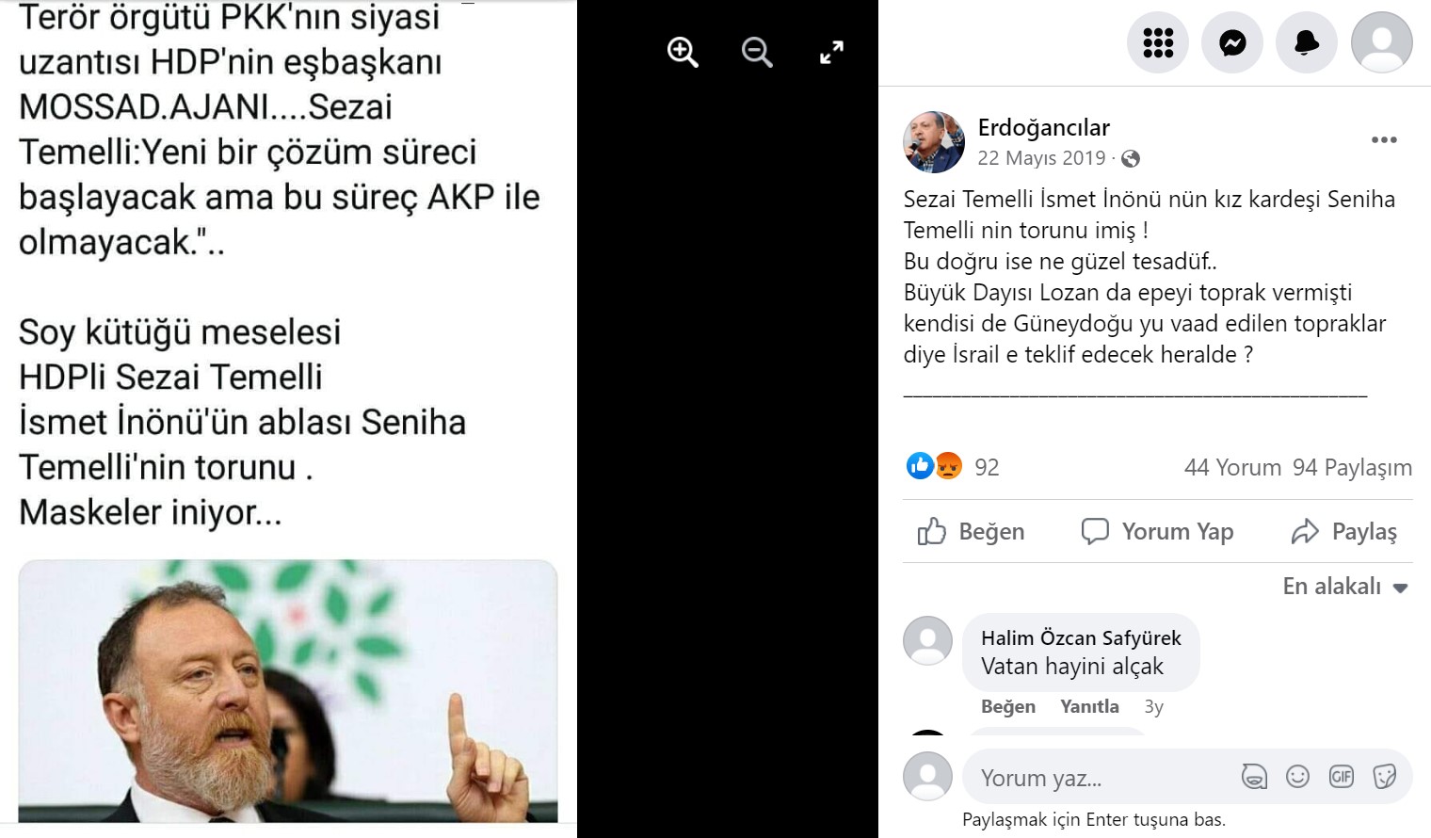Open Messenger chats
Image resolution: width=1431 pixels, height=838 pixels.
(x=1232, y=42)
